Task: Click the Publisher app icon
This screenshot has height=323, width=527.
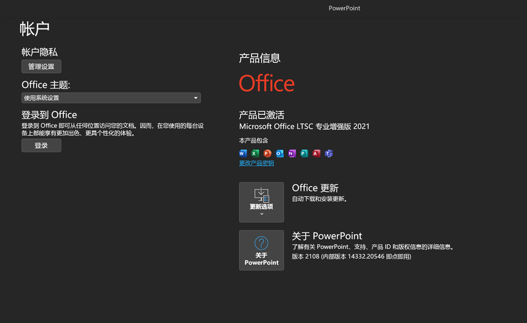Action: coord(304,153)
